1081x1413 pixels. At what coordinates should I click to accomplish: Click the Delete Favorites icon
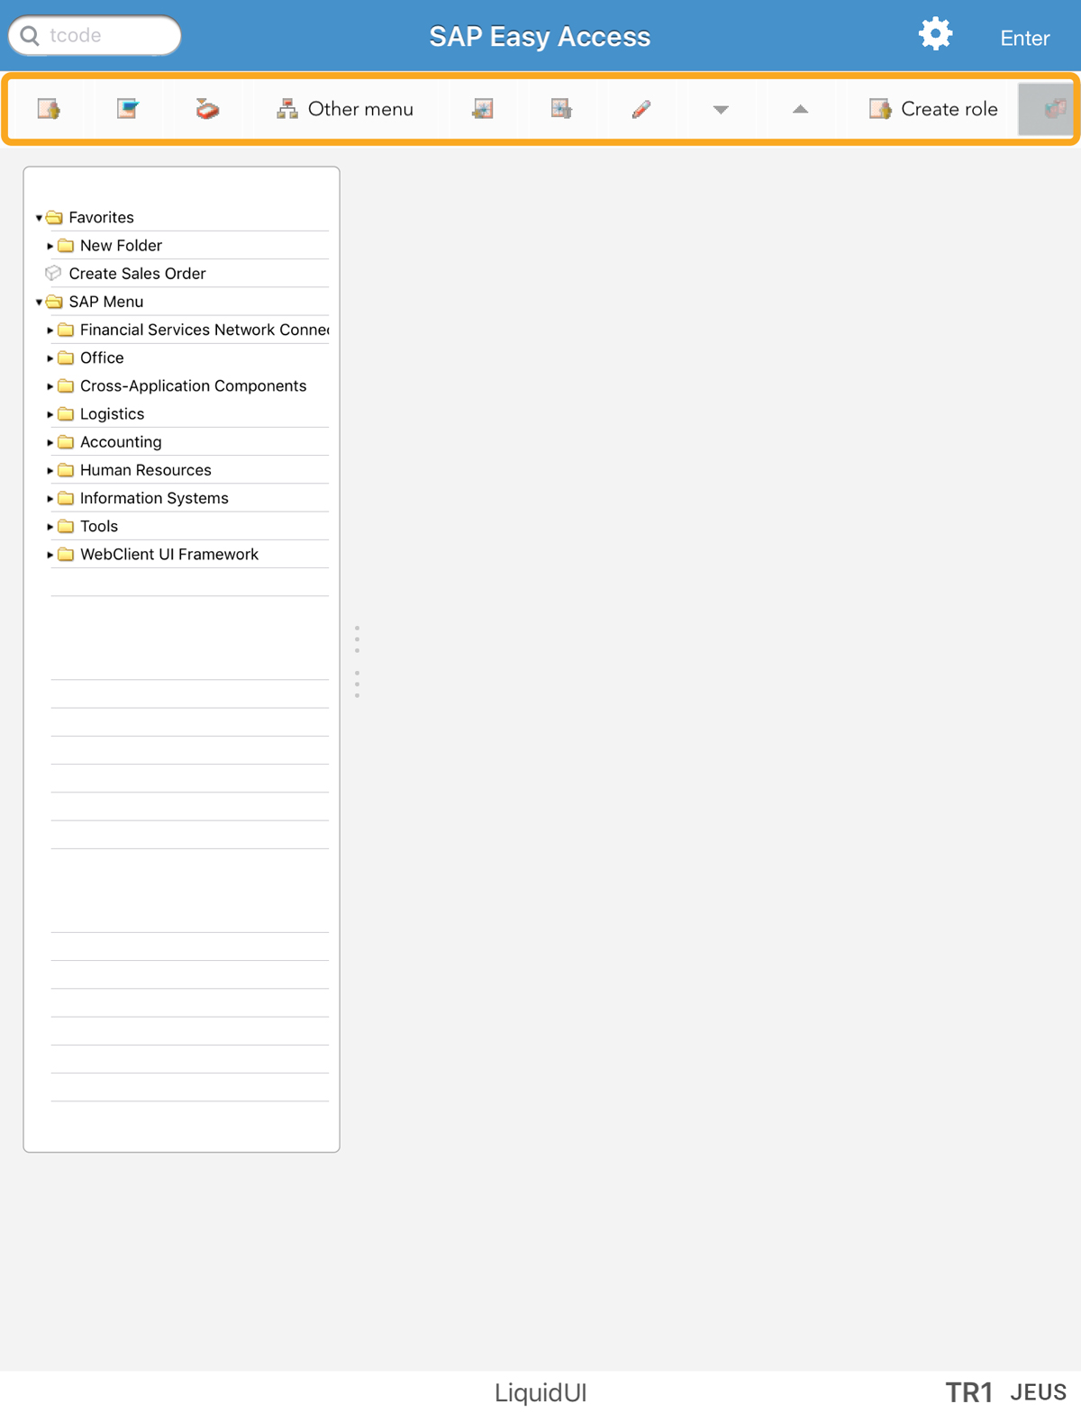click(561, 109)
